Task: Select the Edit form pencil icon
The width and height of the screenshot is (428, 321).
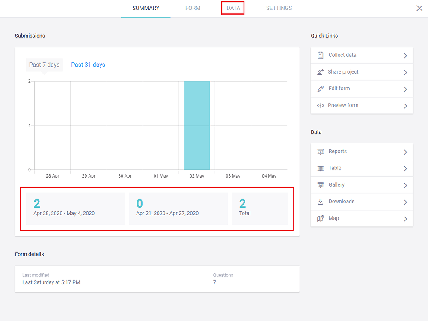Action: [320, 89]
